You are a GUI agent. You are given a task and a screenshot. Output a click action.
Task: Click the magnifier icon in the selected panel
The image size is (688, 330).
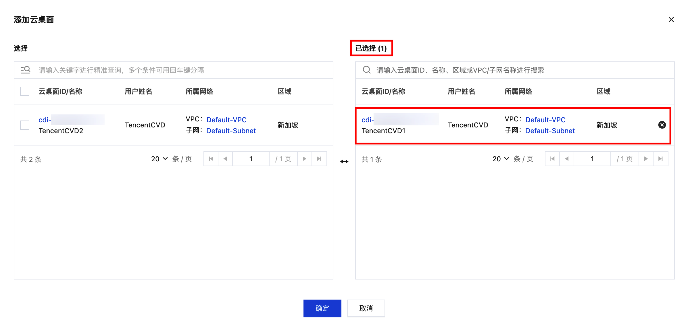366,70
